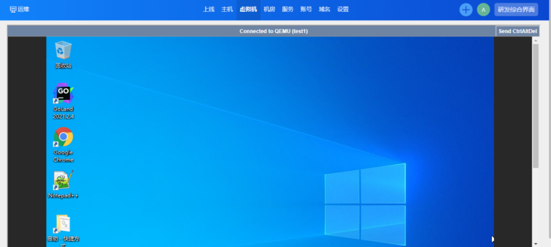Click the 研发综合界面 button
This screenshot has height=247, width=551.
517,9
